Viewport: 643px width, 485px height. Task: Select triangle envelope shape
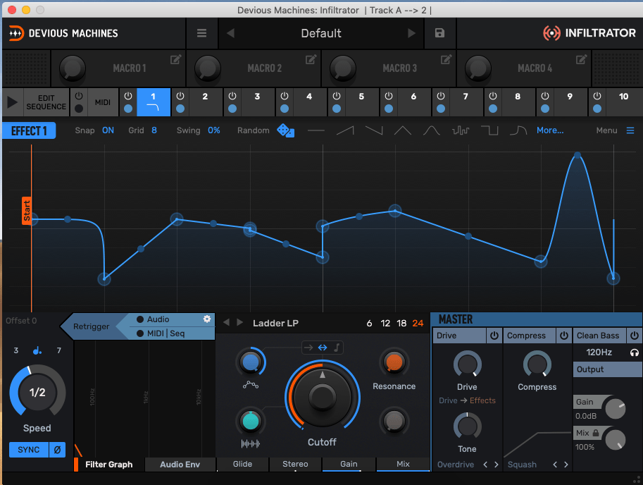(403, 131)
